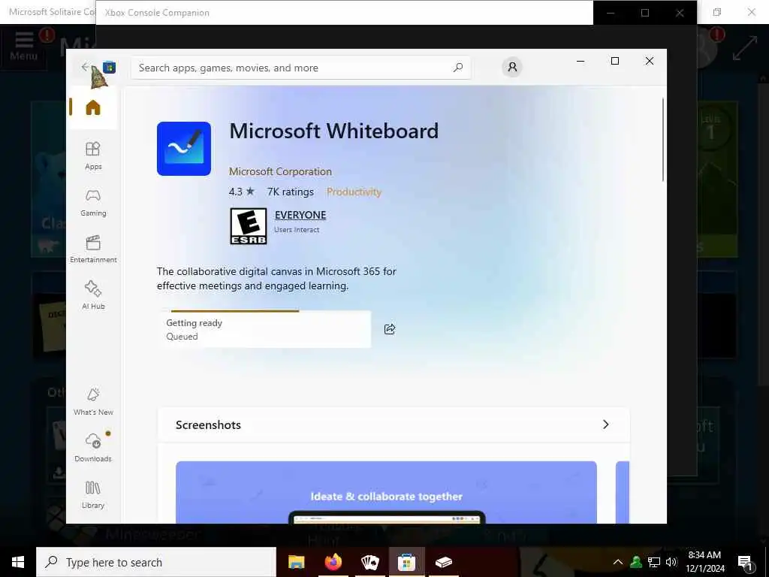The width and height of the screenshot is (769, 577).
Task: Click the taskbar Type here to search box
Action: pyautogui.click(x=156, y=562)
